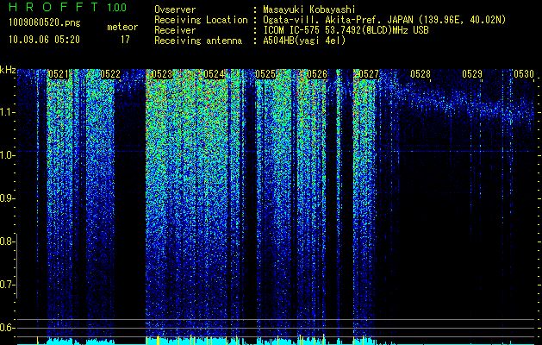Click the 0526 time marker

[317, 74]
